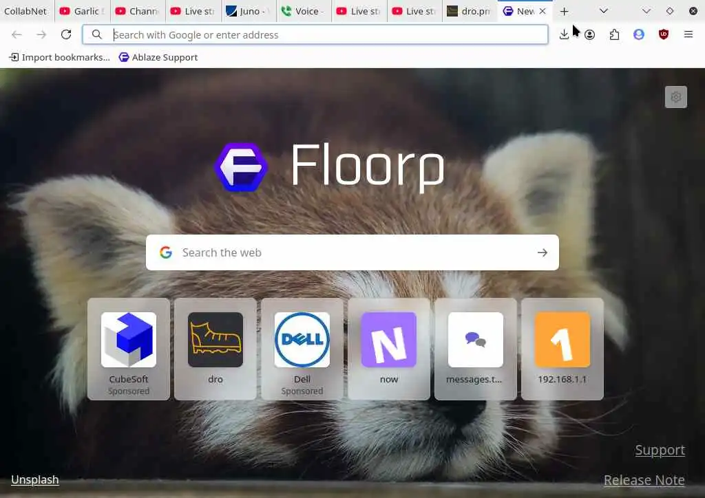Switch to the Voice tab
The height and width of the screenshot is (498, 705).
[304, 11]
